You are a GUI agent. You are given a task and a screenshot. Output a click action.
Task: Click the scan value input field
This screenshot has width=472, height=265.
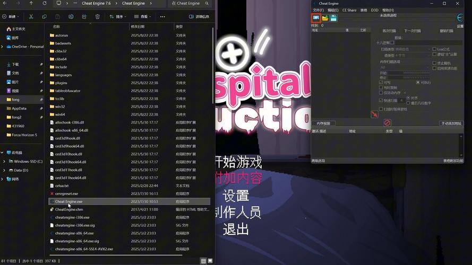pyautogui.click(x=428, y=42)
